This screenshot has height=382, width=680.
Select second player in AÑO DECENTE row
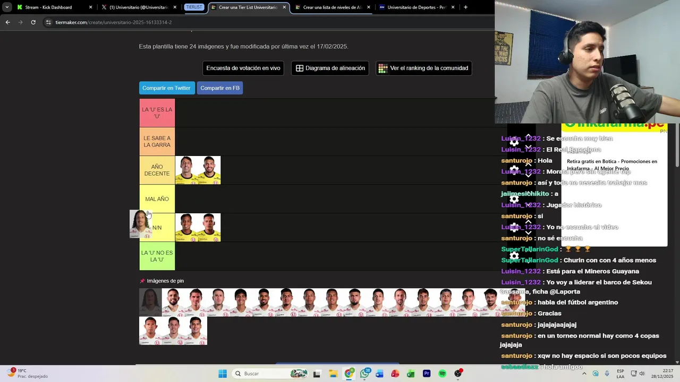click(209, 170)
